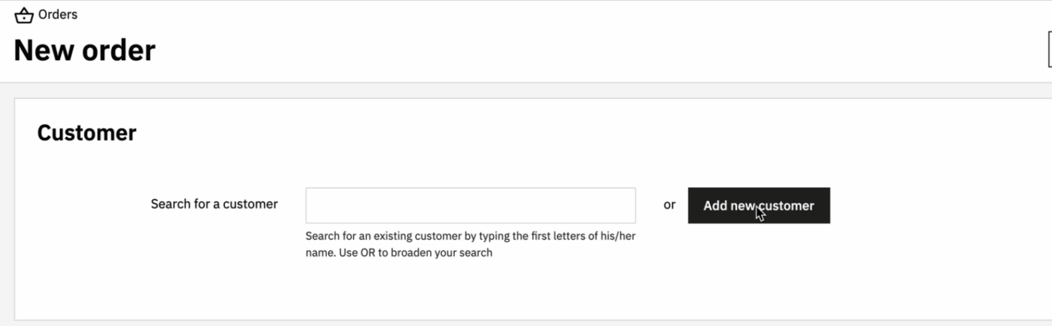Viewport: 1052px width, 326px height.
Task: Click the Add new customer button
Action: [759, 206]
